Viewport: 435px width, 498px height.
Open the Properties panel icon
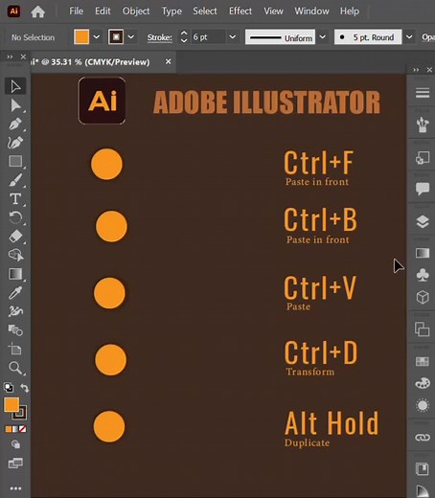click(x=423, y=93)
